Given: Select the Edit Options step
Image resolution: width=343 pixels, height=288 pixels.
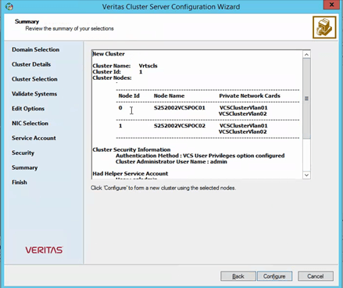Looking at the screenshot, I should [x=28, y=109].
